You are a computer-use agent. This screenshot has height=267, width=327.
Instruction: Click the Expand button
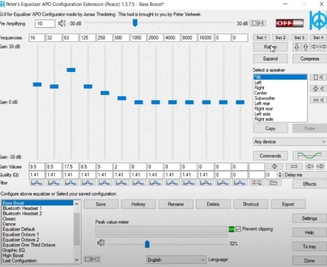tap(270, 59)
